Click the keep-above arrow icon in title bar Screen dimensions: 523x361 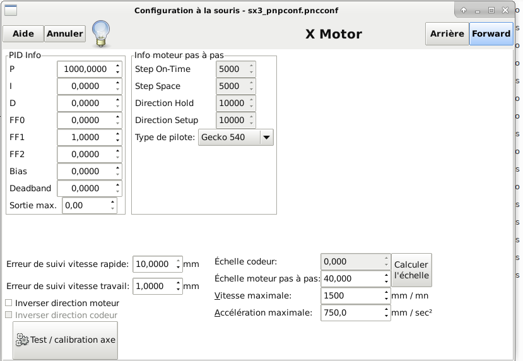pos(464,10)
